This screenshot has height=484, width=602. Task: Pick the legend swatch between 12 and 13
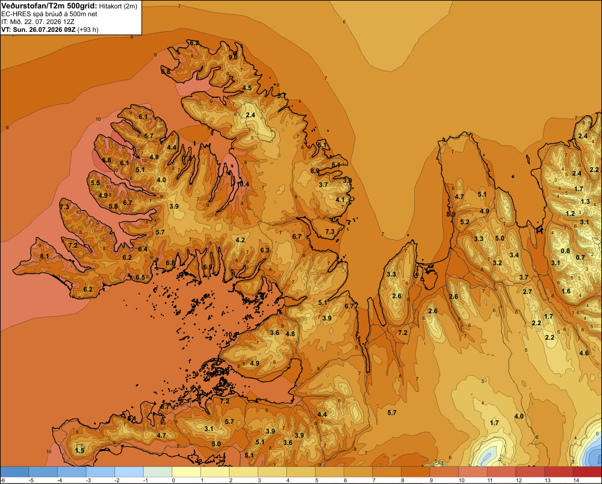pos(530,471)
